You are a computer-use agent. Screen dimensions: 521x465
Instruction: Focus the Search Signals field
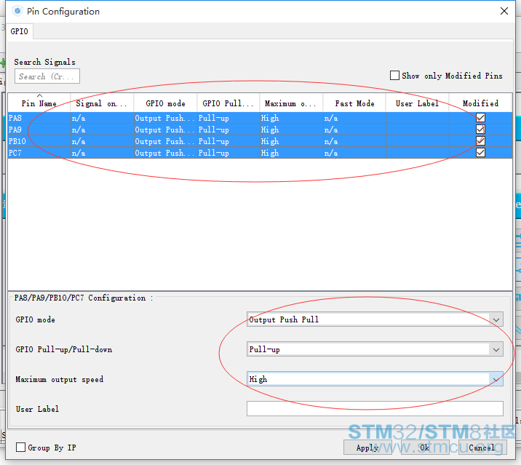pos(47,76)
